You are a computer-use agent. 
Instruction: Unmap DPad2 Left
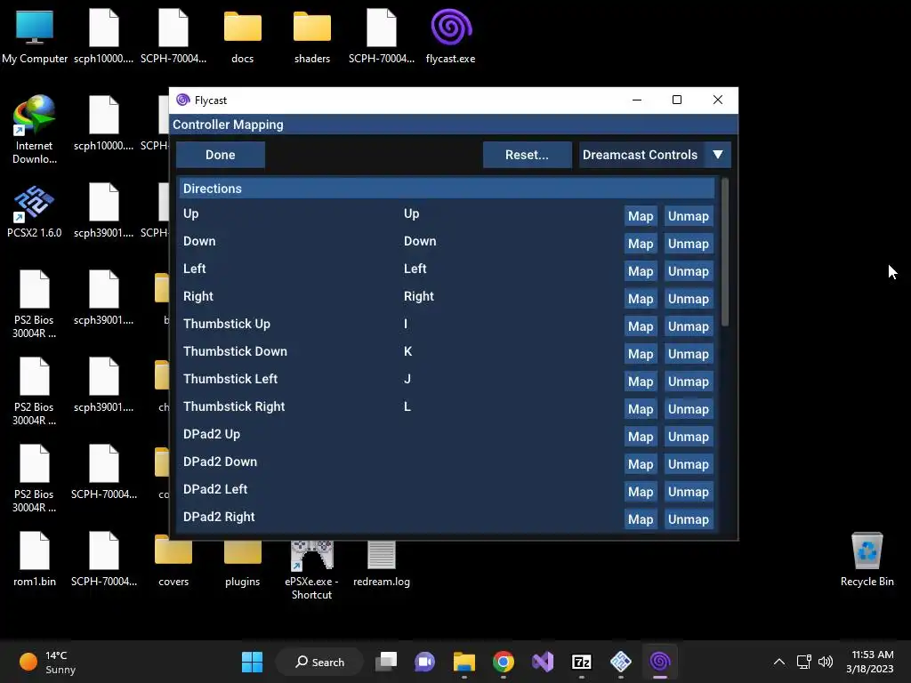click(x=688, y=492)
